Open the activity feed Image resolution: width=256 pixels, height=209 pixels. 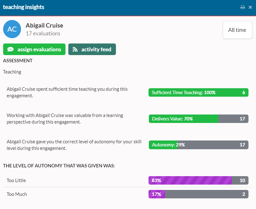tap(92, 49)
